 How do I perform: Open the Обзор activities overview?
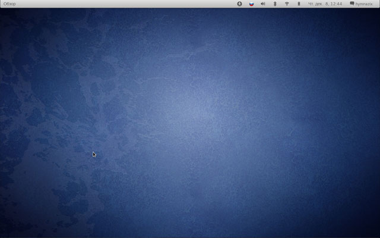[x=9, y=4]
